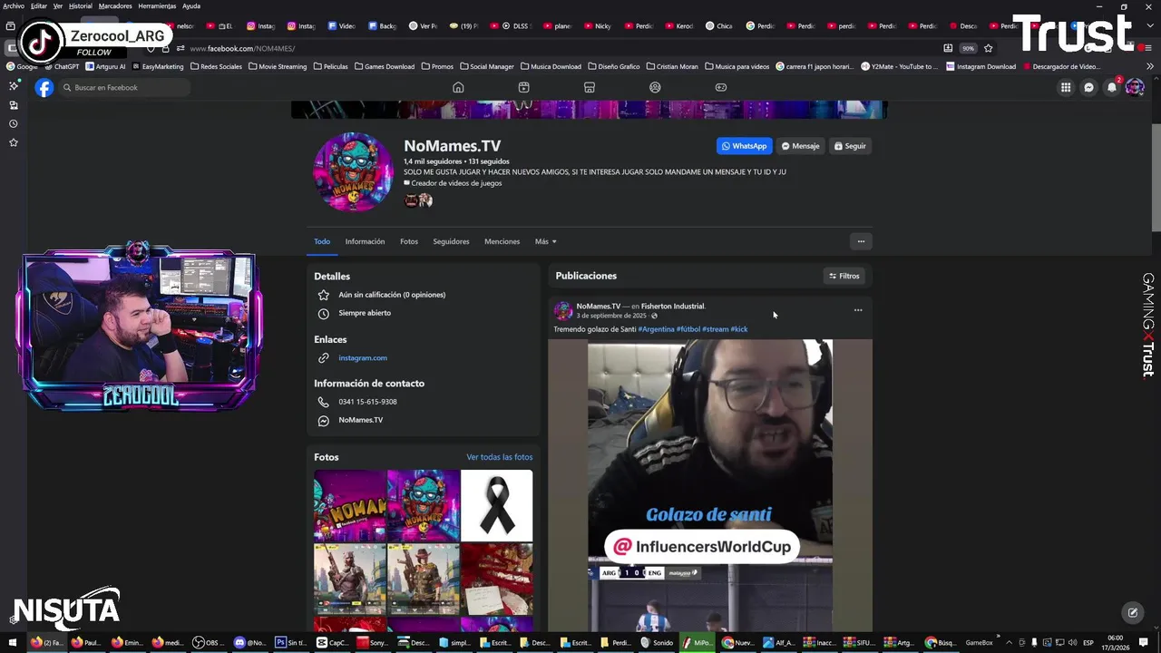The height and width of the screenshot is (653, 1161).
Task: Open Instagram Download bookmark
Action: click(x=981, y=66)
